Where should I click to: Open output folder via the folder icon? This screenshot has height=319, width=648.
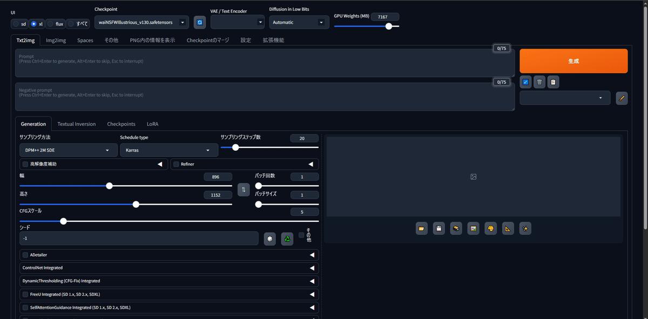[422, 228]
